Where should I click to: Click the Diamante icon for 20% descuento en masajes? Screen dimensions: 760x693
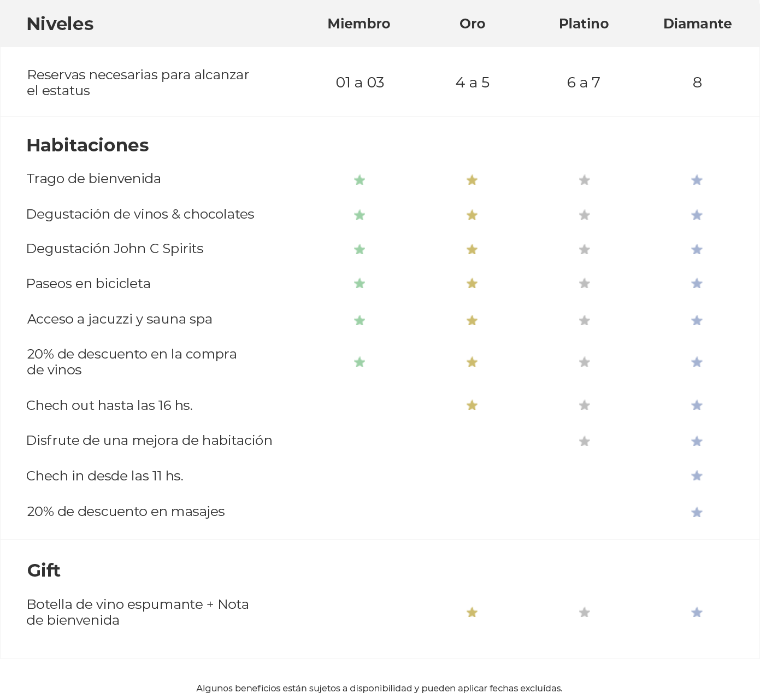click(x=697, y=512)
